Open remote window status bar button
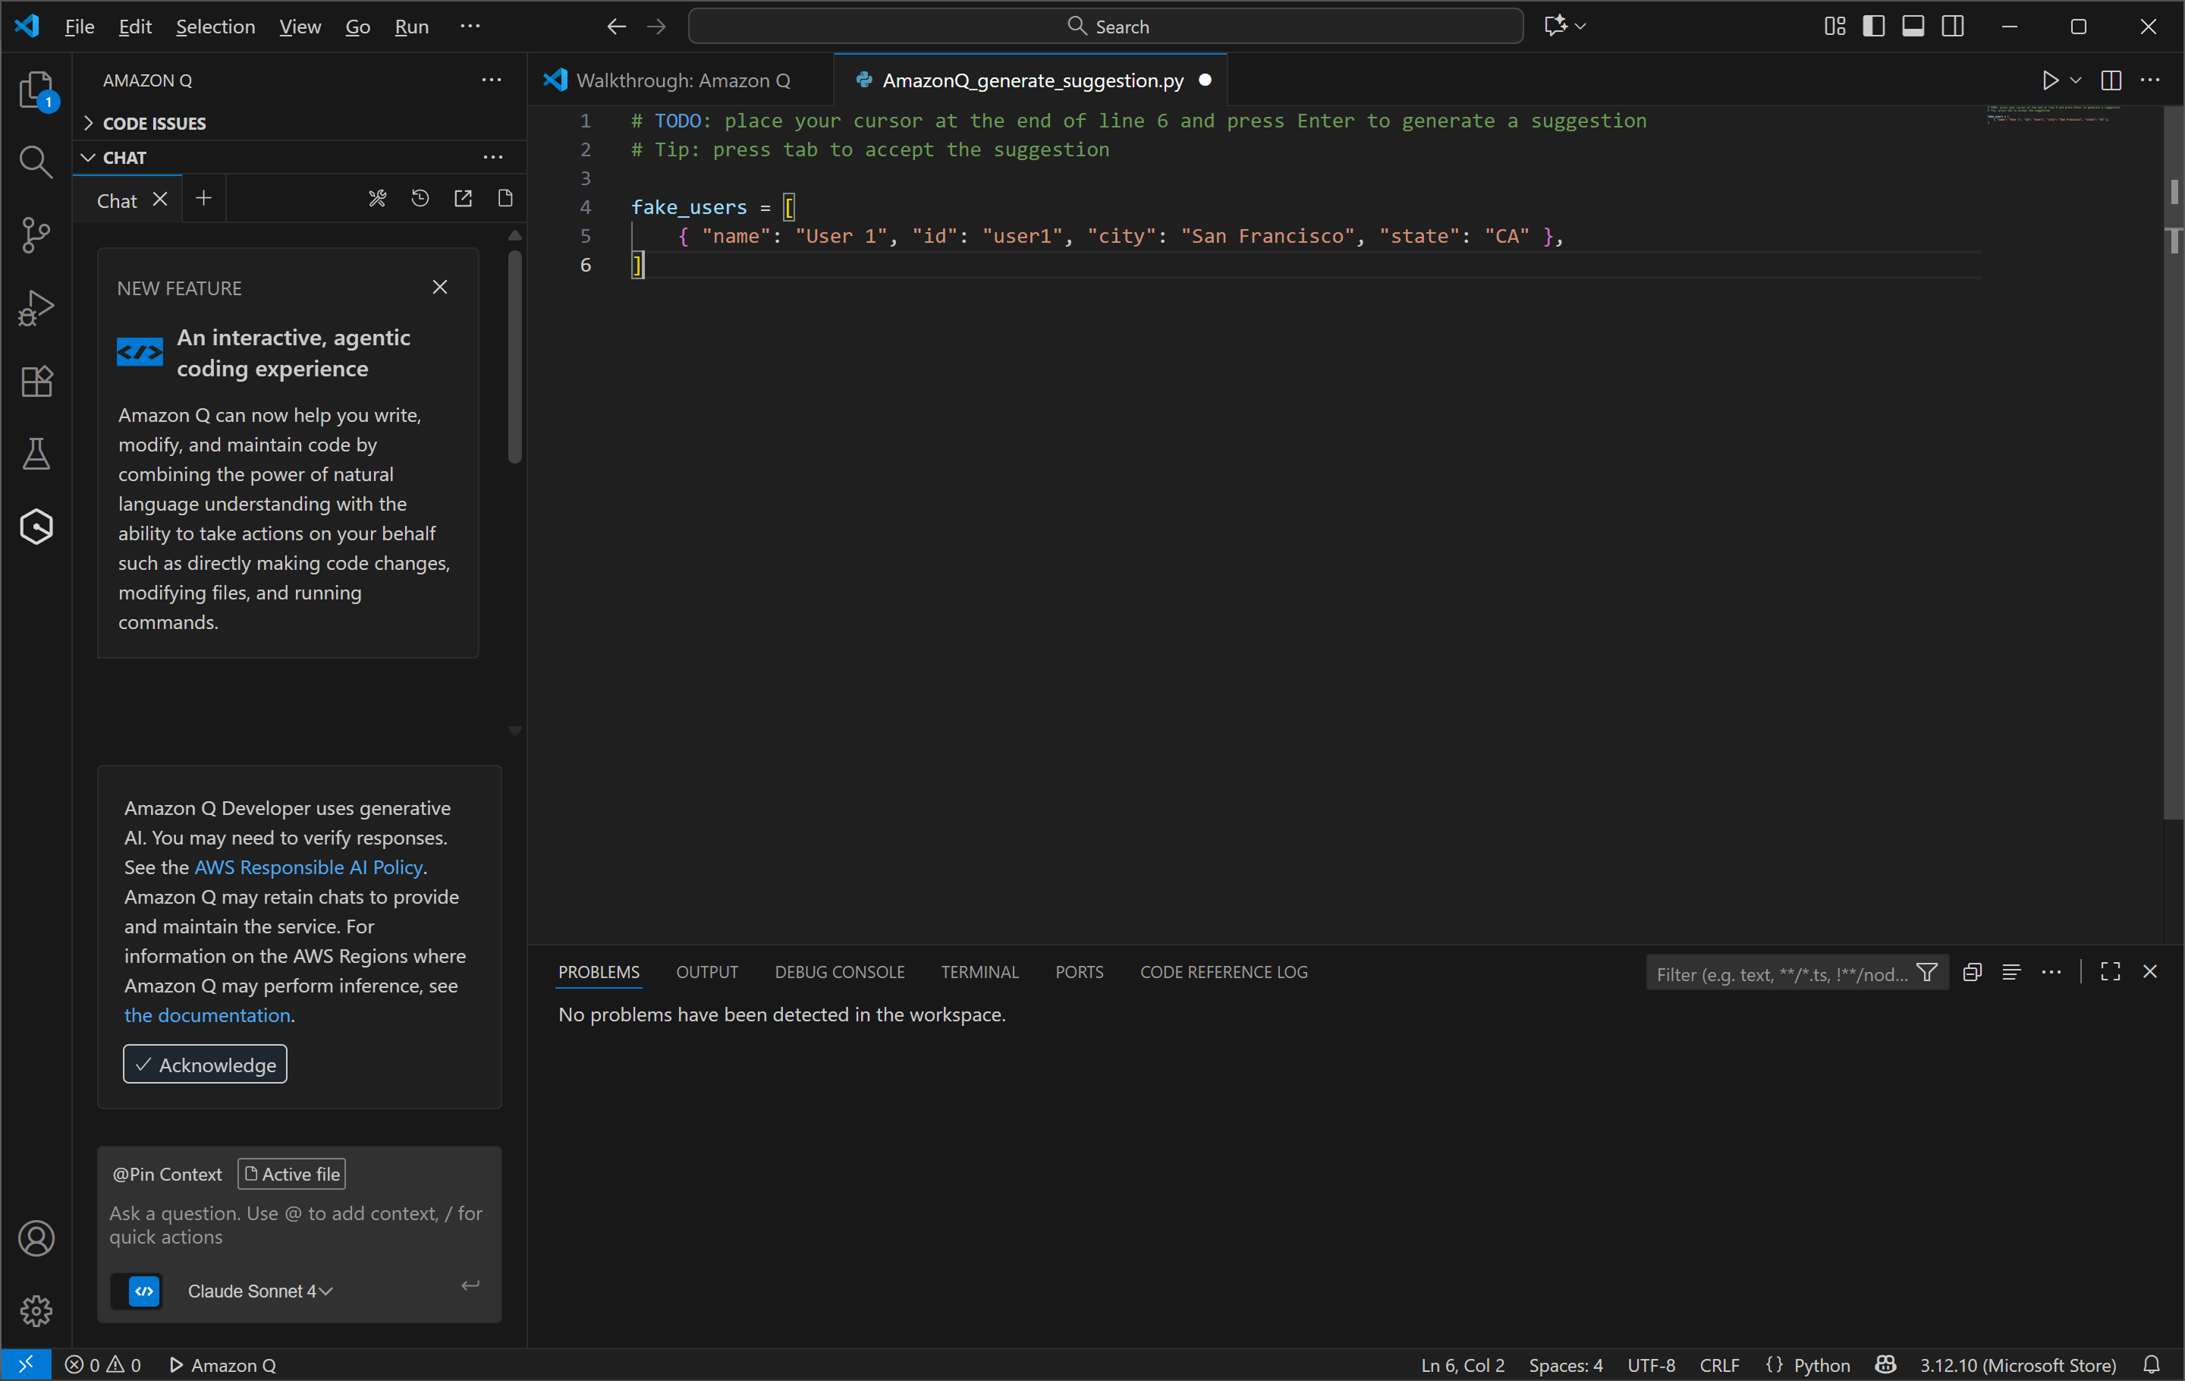Image resolution: width=2185 pixels, height=1381 pixels. coord(25,1364)
